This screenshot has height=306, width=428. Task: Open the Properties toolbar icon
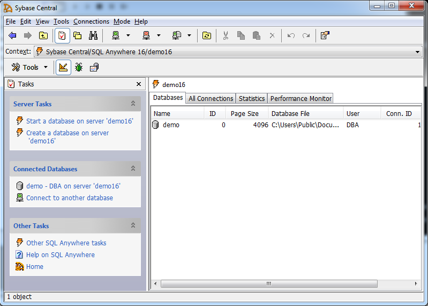(x=325, y=35)
